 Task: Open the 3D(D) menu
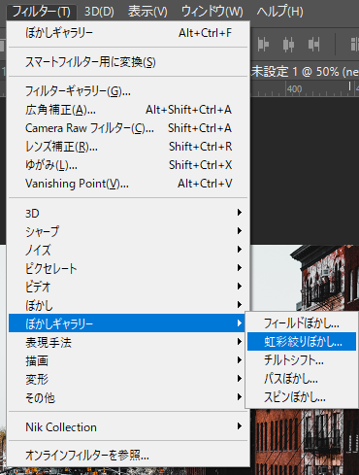click(99, 12)
